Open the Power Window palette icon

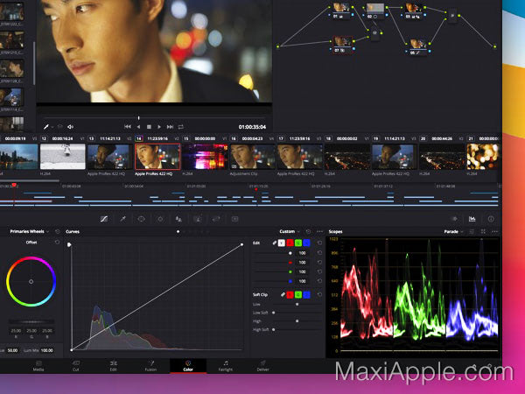(141, 219)
